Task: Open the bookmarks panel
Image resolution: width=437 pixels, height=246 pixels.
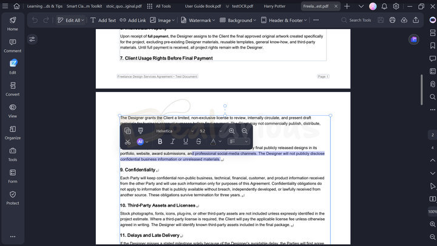Action: 433,45
